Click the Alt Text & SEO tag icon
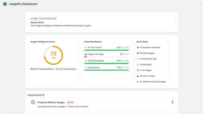Screen dimensions: 203x114 pos(86,47)
